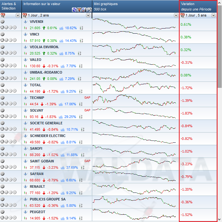Expand the '1 Jour , 5 ans' variation dropdown
The image size is (222, 222).
pos(213,15)
